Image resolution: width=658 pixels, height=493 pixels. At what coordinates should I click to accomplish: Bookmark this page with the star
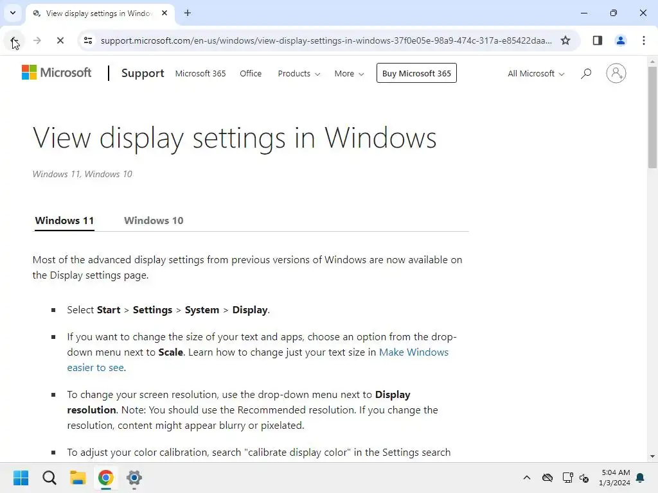565,40
